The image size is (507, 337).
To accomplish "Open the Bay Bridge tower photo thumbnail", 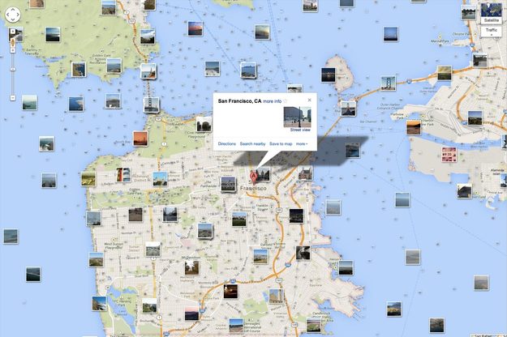I will coord(388,83).
